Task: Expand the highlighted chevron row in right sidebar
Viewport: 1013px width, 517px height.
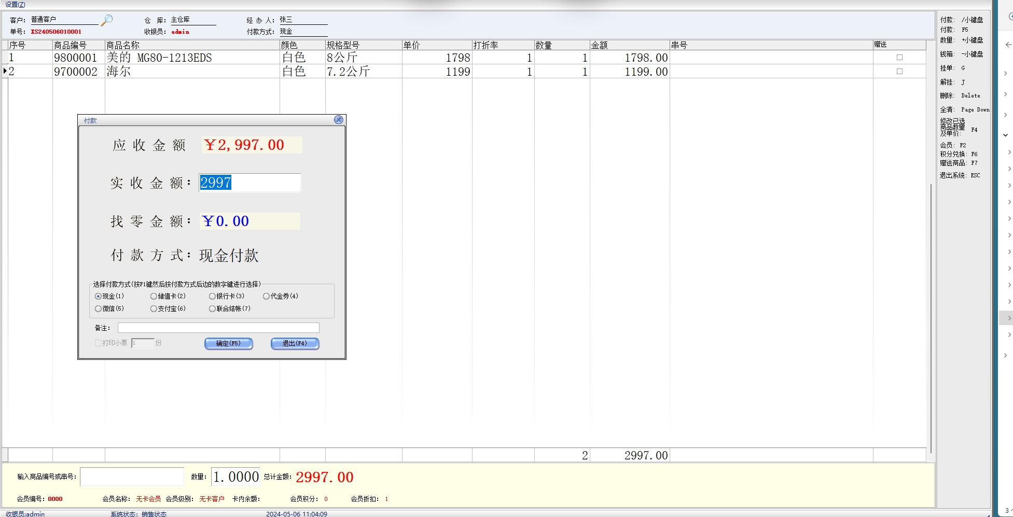Action: coord(1008,318)
